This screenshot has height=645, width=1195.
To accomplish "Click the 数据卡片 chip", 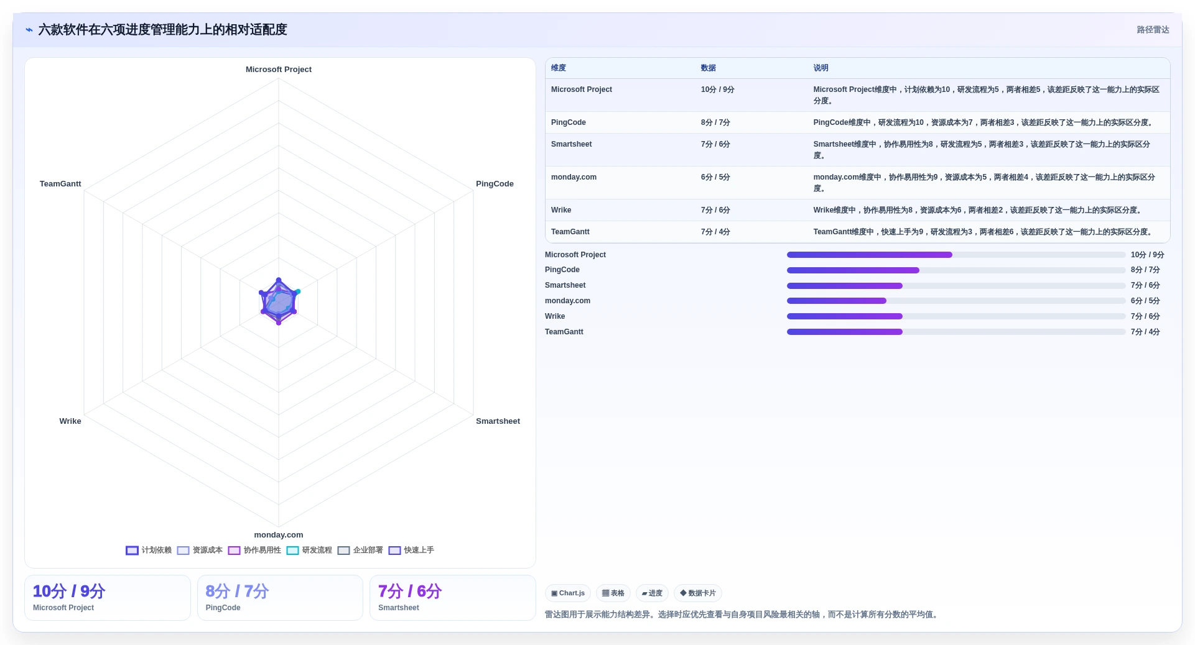I will click(698, 593).
